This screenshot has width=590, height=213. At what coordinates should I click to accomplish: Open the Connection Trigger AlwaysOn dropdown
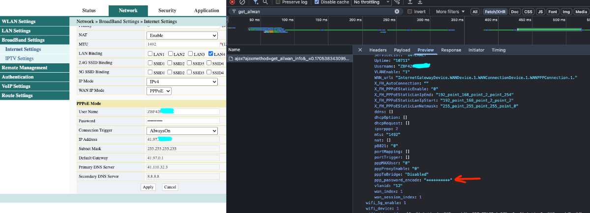(182, 131)
